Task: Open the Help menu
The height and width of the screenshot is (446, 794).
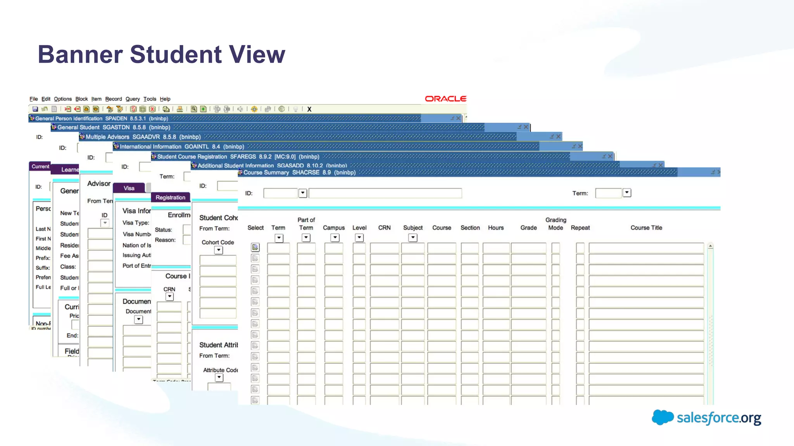Action: pyautogui.click(x=165, y=99)
